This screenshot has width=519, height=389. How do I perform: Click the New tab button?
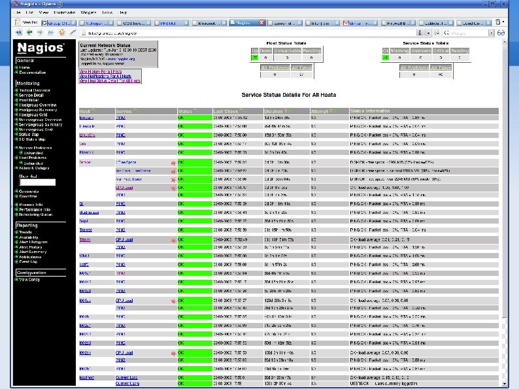click(27, 22)
